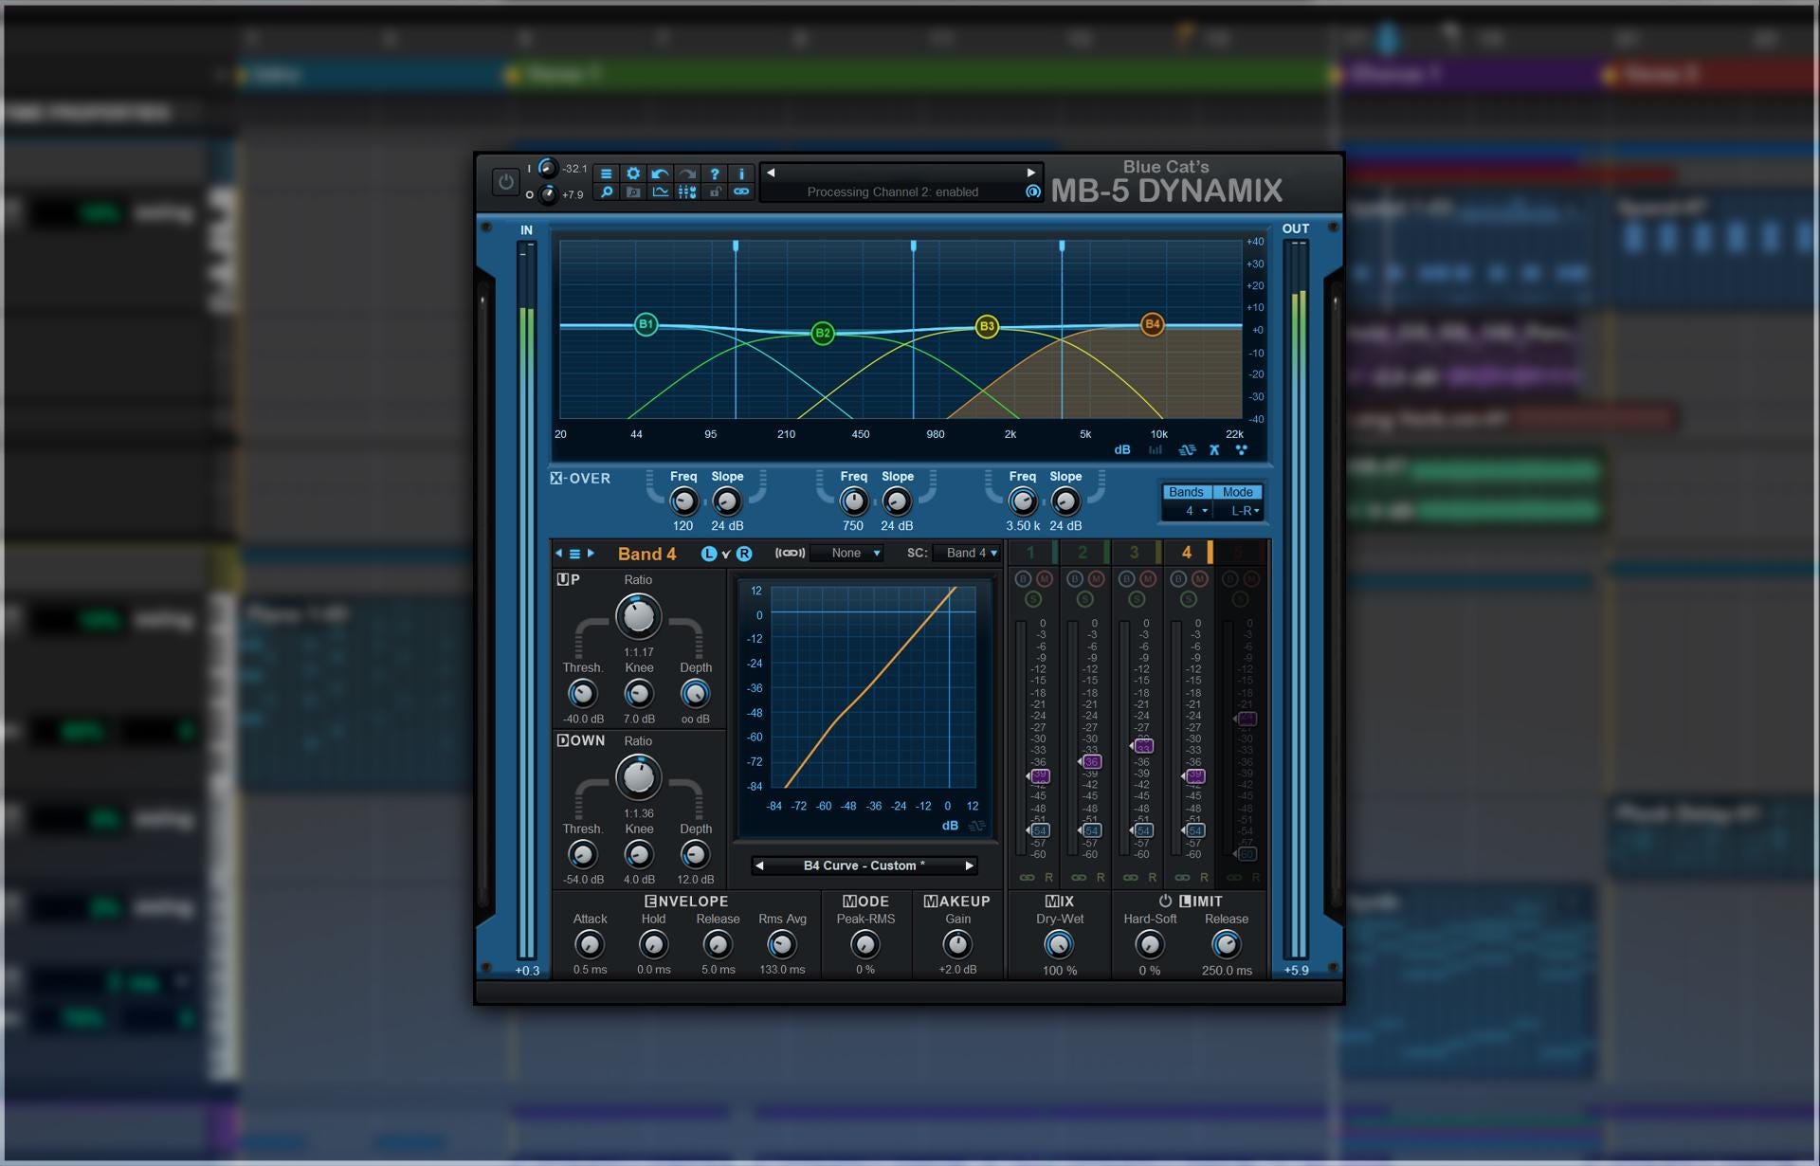Image resolution: width=1820 pixels, height=1166 pixels.
Task: Toggle the Limit power icon
Action: [x=1165, y=901]
